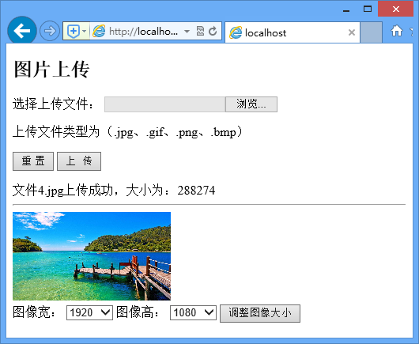Click the browser forward arrow button
Screen dimensions: 419x344
(50, 31)
